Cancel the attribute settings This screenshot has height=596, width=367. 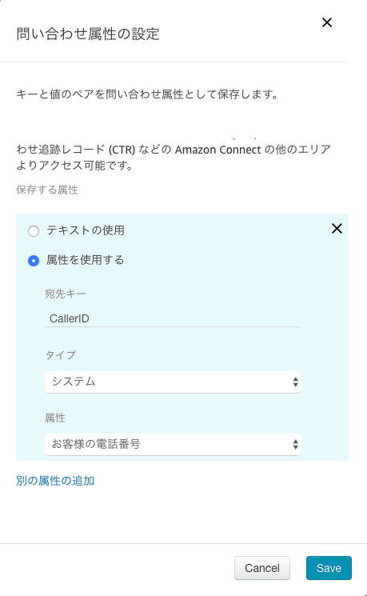(262, 568)
